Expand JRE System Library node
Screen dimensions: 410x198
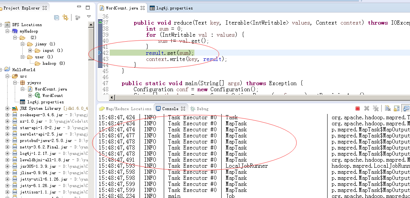[x=7, y=108]
